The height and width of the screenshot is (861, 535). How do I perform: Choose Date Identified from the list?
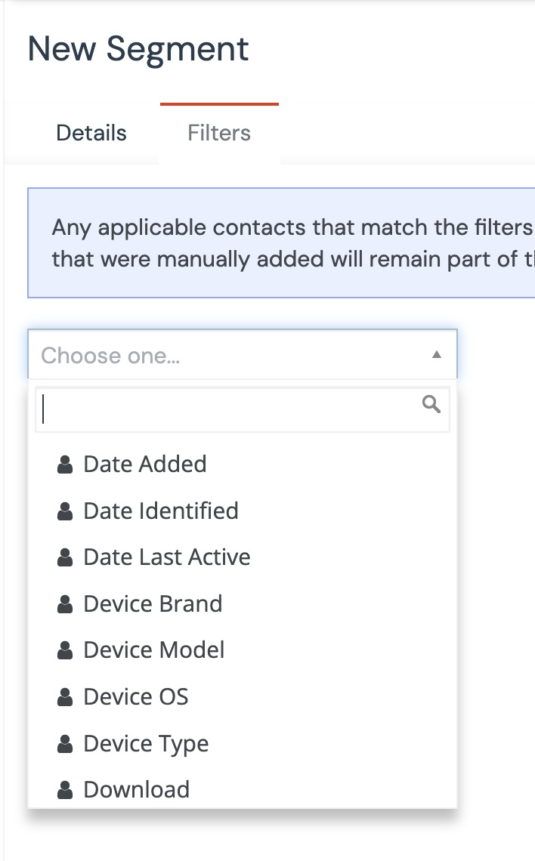pyautogui.click(x=161, y=511)
